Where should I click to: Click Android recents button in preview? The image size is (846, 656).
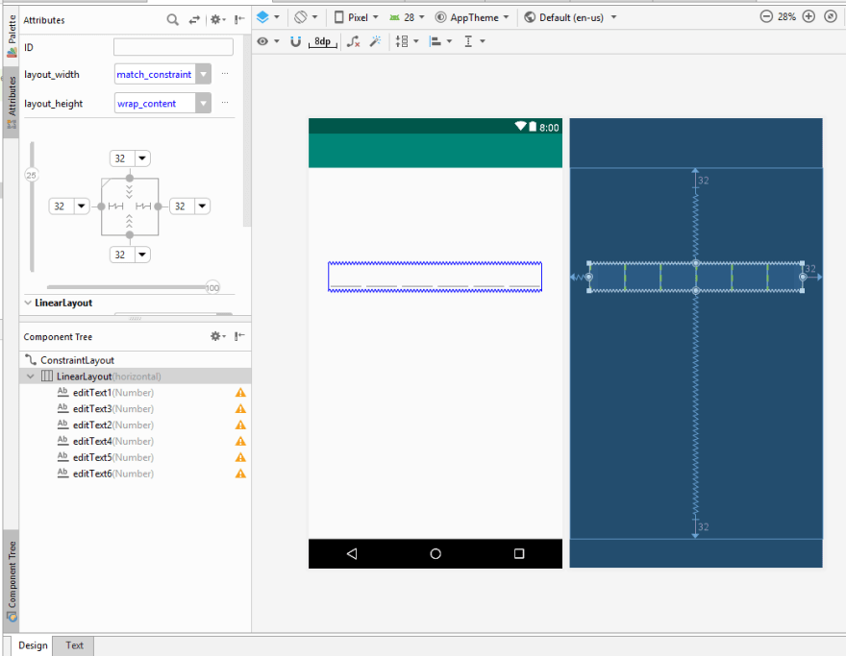pos(519,553)
